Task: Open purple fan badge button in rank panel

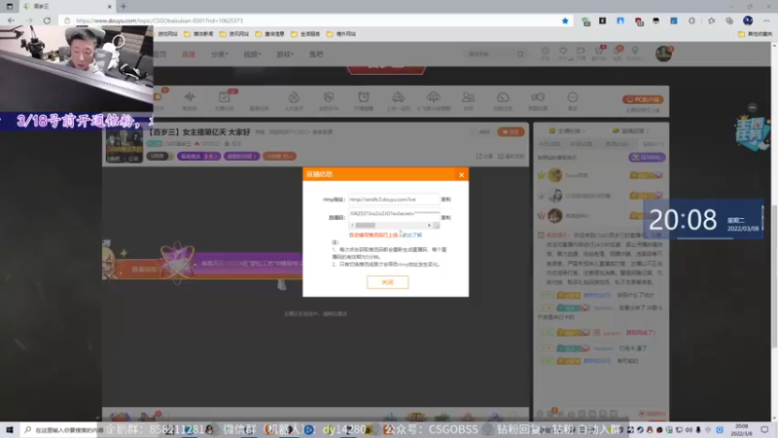Action: 647,158
